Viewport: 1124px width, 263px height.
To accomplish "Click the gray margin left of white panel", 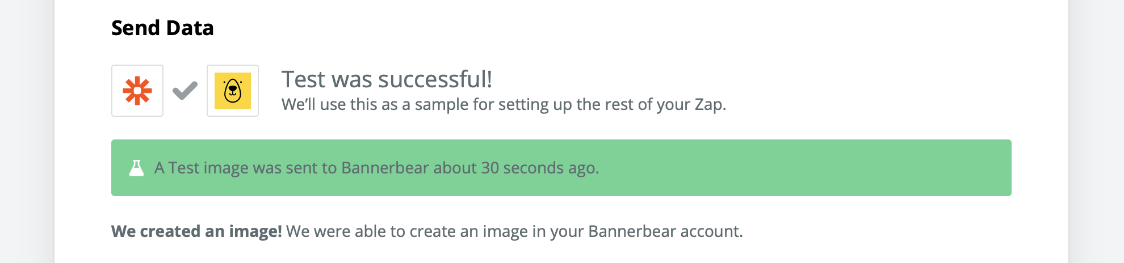I will click(x=27, y=131).
